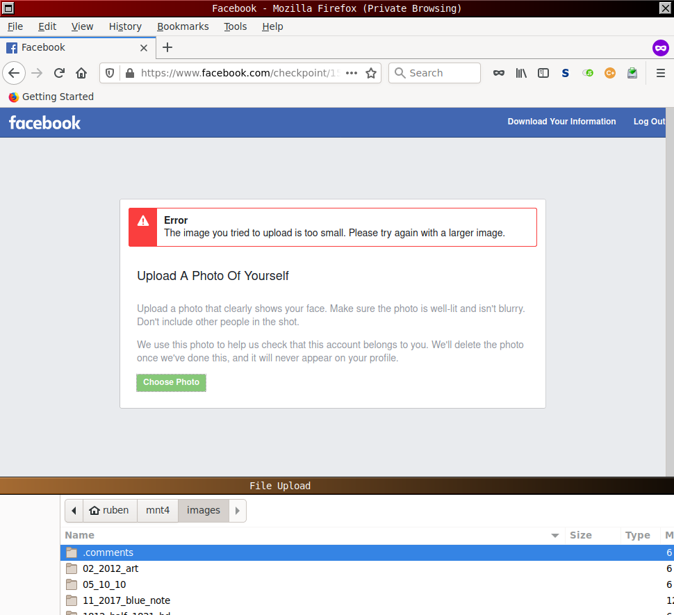Click path bar left scroll arrow
The width and height of the screenshot is (674, 615).
[74, 511]
